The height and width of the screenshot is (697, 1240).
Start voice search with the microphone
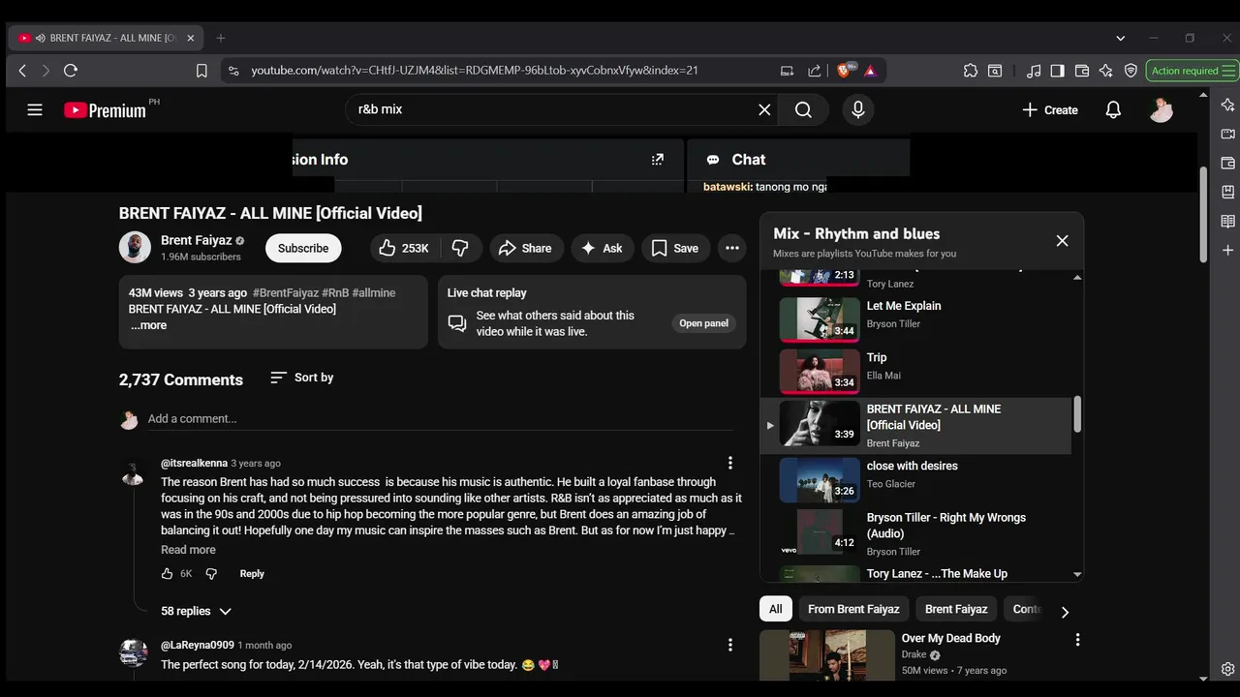(857, 109)
